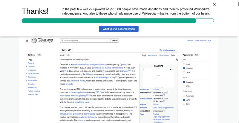Click the page protection padlock icon
239x123 pixels.
click(x=177, y=60)
